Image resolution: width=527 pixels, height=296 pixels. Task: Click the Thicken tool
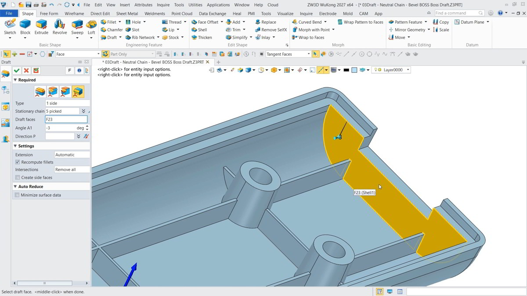point(202,37)
